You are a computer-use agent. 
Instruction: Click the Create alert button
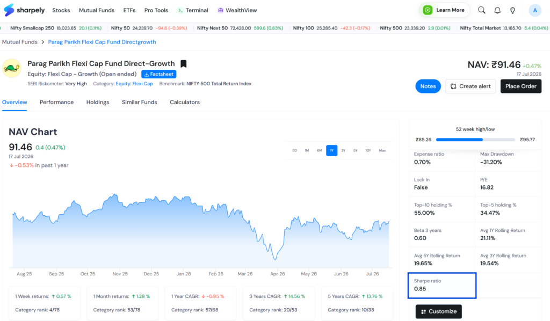[x=471, y=86]
